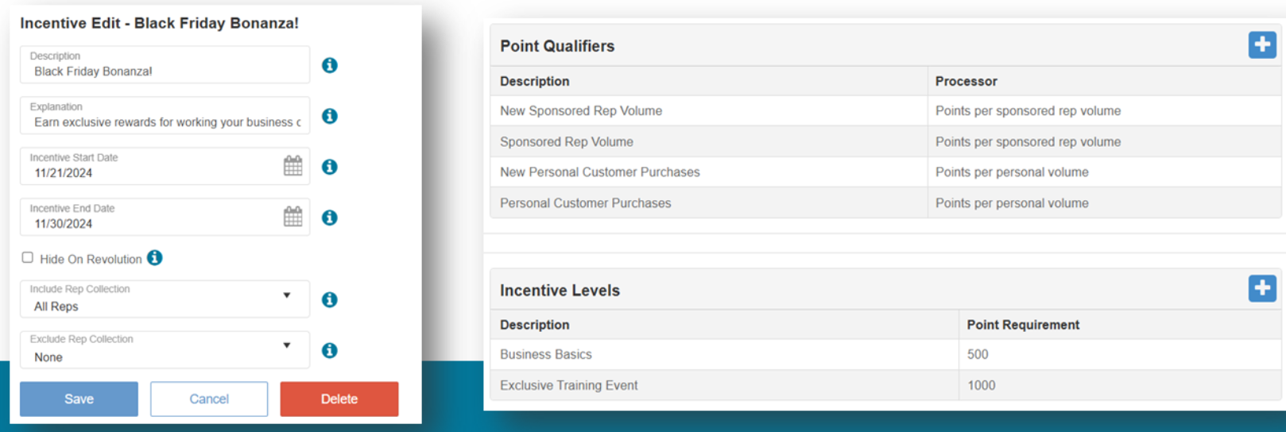Expand the Include Rep Collection dropdown
The width and height of the screenshot is (1286, 432).
pyautogui.click(x=287, y=296)
